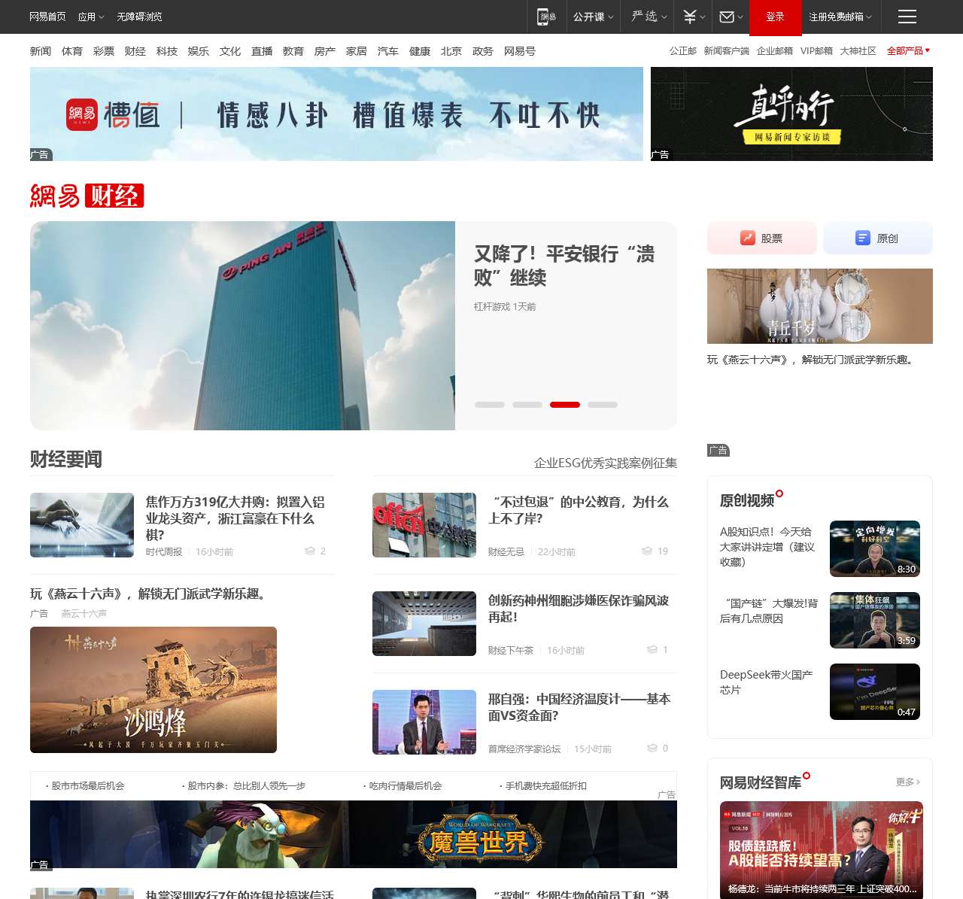Open the hamburger menu in top bar
963x899 pixels.
[x=907, y=17]
